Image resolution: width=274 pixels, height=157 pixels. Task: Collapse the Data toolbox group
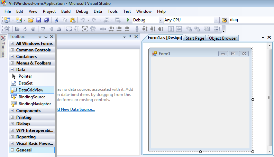click(12, 70)
